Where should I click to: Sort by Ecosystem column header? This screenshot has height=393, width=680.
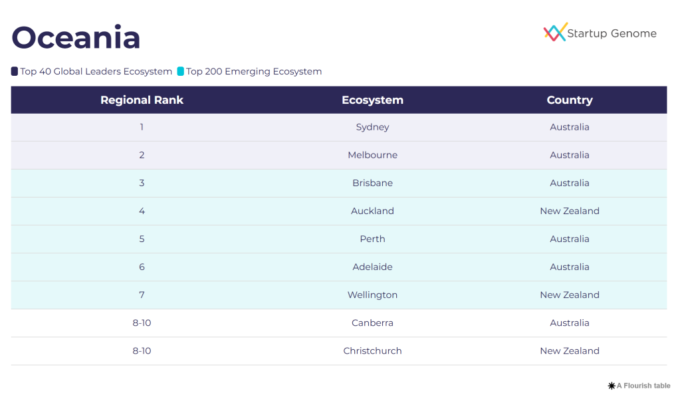(x=372, y=100)
